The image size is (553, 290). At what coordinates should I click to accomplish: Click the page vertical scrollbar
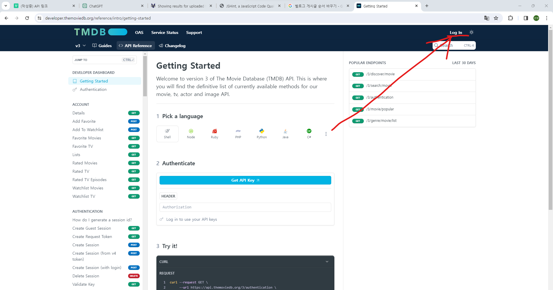click(551, 119)
